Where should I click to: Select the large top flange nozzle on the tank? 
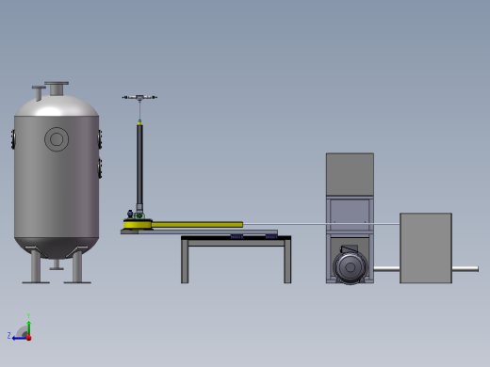click(57, 88)
